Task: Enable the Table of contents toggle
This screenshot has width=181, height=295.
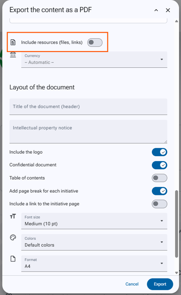Action: click(159, 178)
